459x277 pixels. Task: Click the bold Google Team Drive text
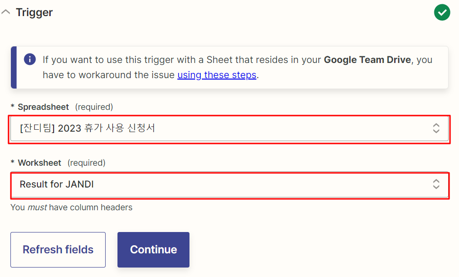[367, 60]
